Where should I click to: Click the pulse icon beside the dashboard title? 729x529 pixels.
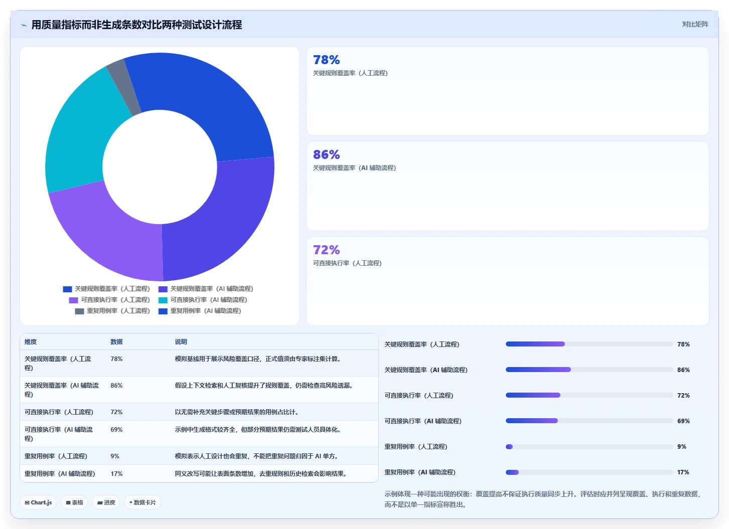pyautogui.click(x=24, y=25)
